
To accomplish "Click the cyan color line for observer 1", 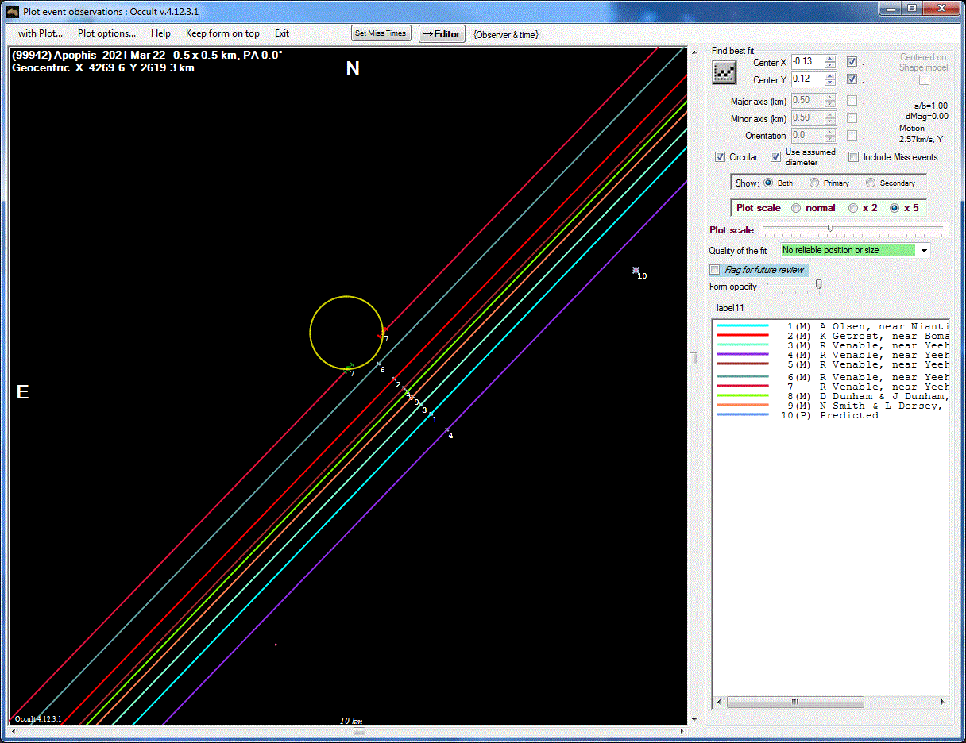I will [x=743, y=325].
